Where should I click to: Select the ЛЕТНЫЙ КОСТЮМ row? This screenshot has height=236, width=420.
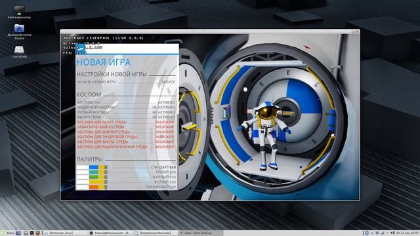(126, 112)
